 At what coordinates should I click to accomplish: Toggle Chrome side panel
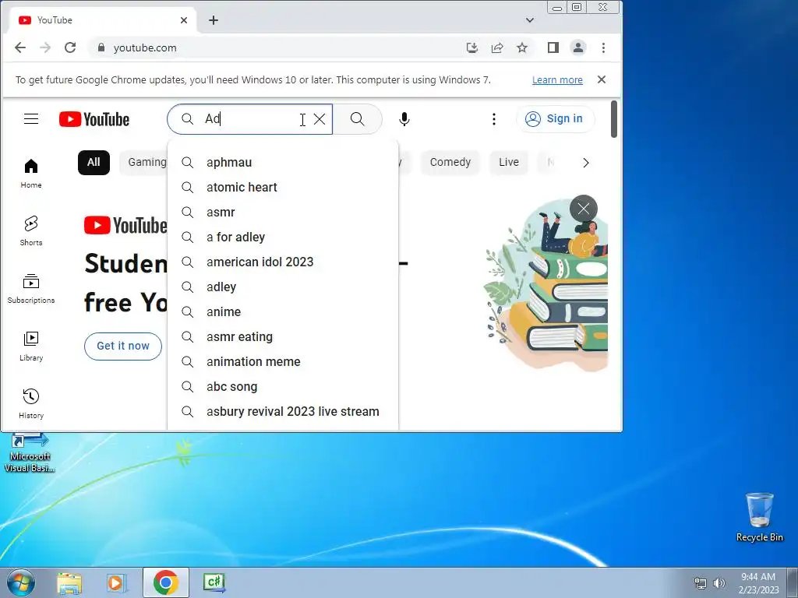(553, 47)
